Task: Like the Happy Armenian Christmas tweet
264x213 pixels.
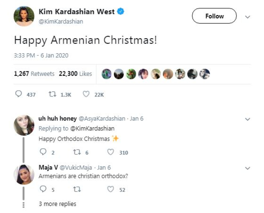Action: [x=86, y=94]
